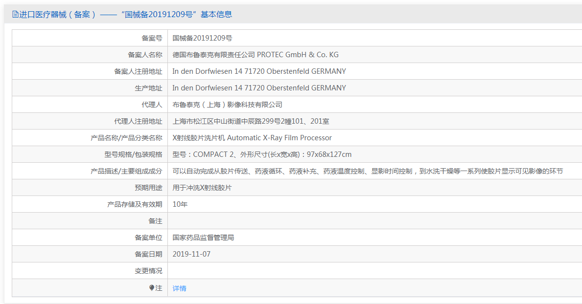Click the 备案人名称 label

145,55
